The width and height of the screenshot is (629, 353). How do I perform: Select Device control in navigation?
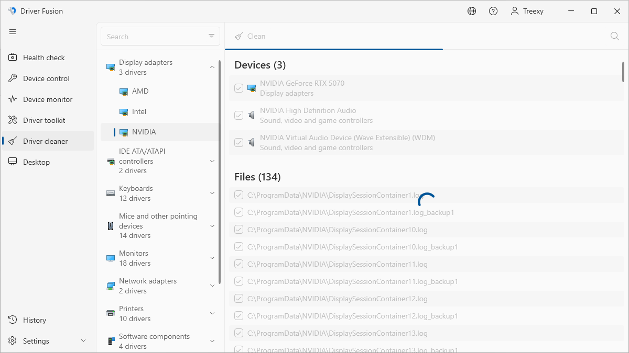pos(46,78)
